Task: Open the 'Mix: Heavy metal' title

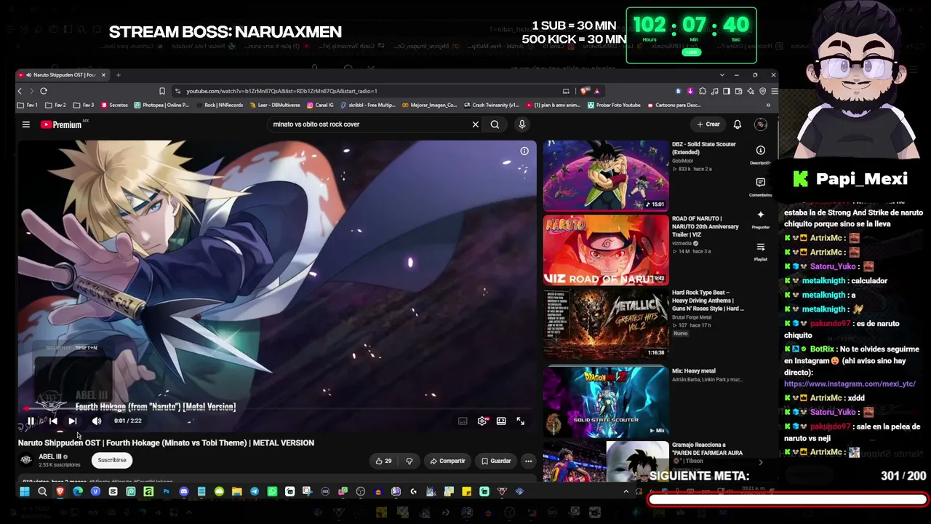Action: [694, 371]
